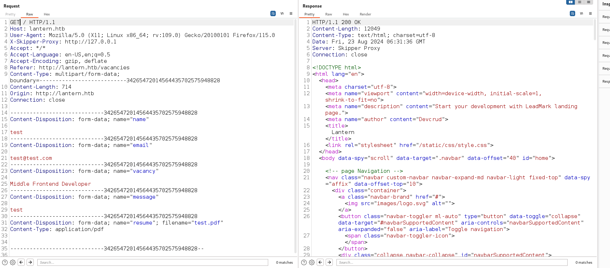Screen dimensions: 610x268
Task: Toggle word wrap icon in Request panel
Action: coord(273,13)
